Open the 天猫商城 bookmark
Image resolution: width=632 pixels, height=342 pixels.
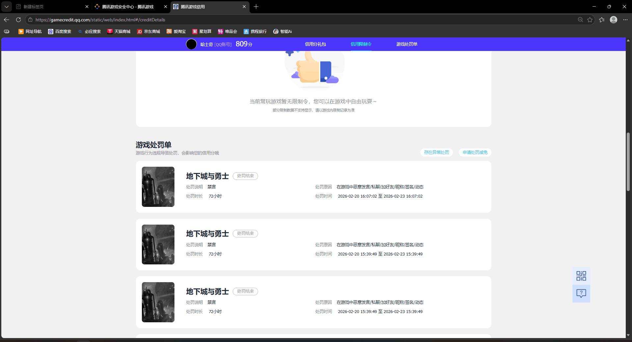(x=119, y=32)
